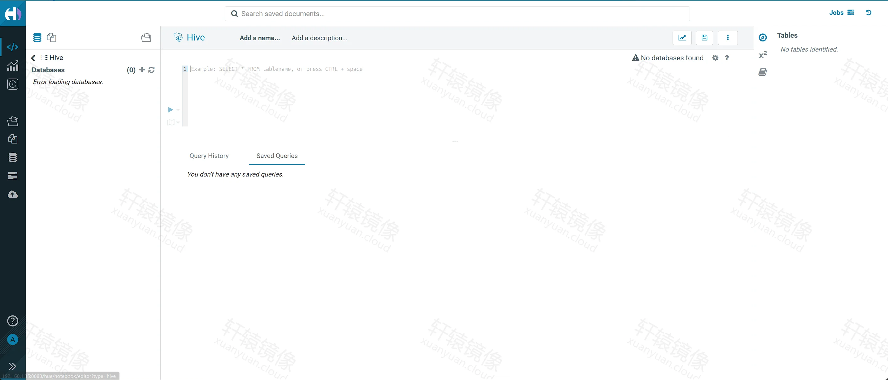Screen dimensions: 888x380
Task: Expand the left sidebar with double chevron
Action: tap(13, 366)
